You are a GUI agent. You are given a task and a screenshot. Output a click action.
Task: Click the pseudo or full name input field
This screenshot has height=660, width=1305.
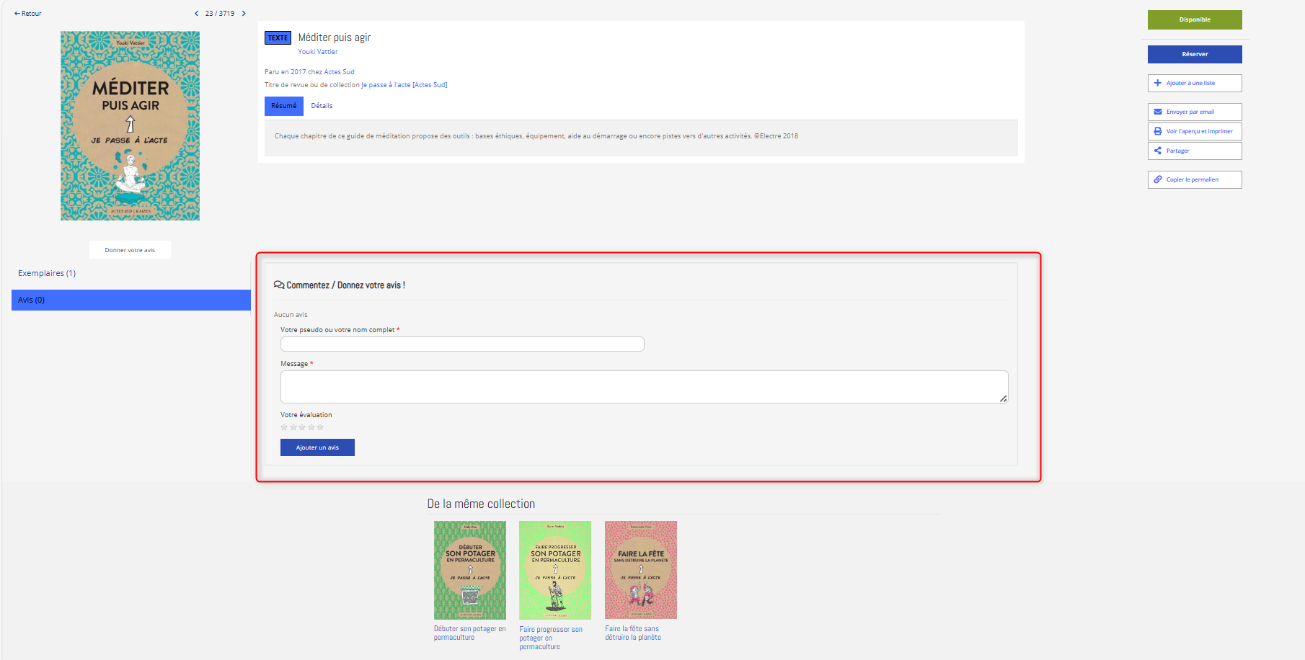coord(462,344)
